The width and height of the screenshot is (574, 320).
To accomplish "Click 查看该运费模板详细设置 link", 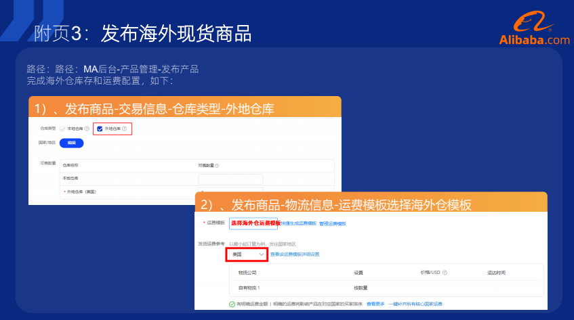I will pos(295,254).
